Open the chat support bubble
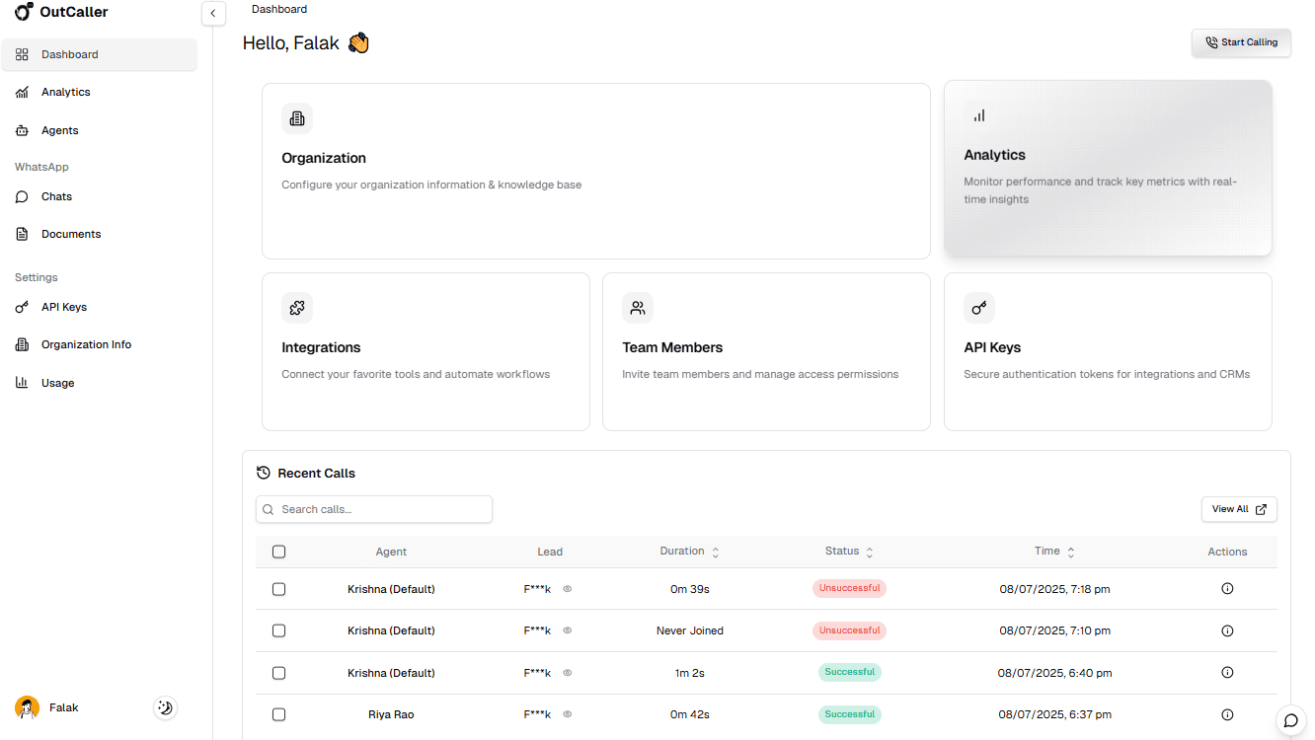Viewport: 1315px width, 740px height. (x=1289, y=720)
